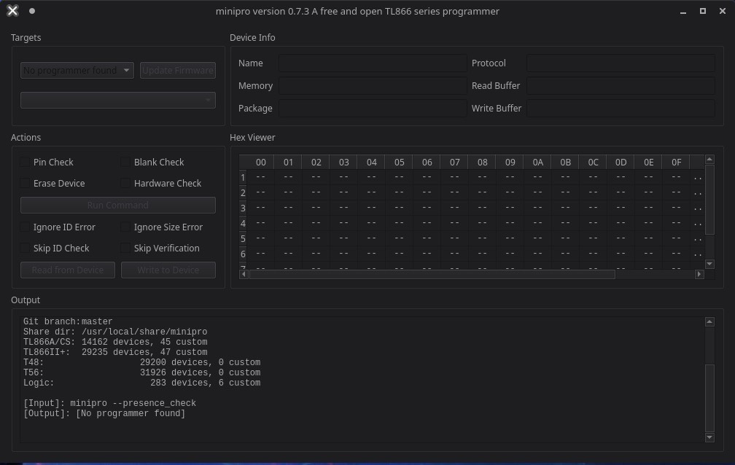Image resolution: width=735 pixels, height=465 pixels.
Task: Minimize the minipro window
Action: coord(682,11)
